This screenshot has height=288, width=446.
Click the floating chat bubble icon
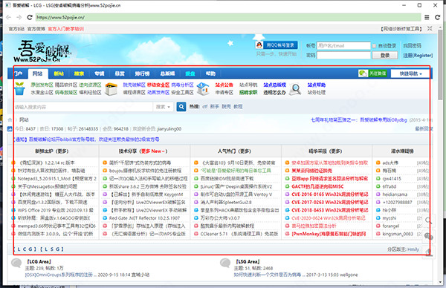428,236
